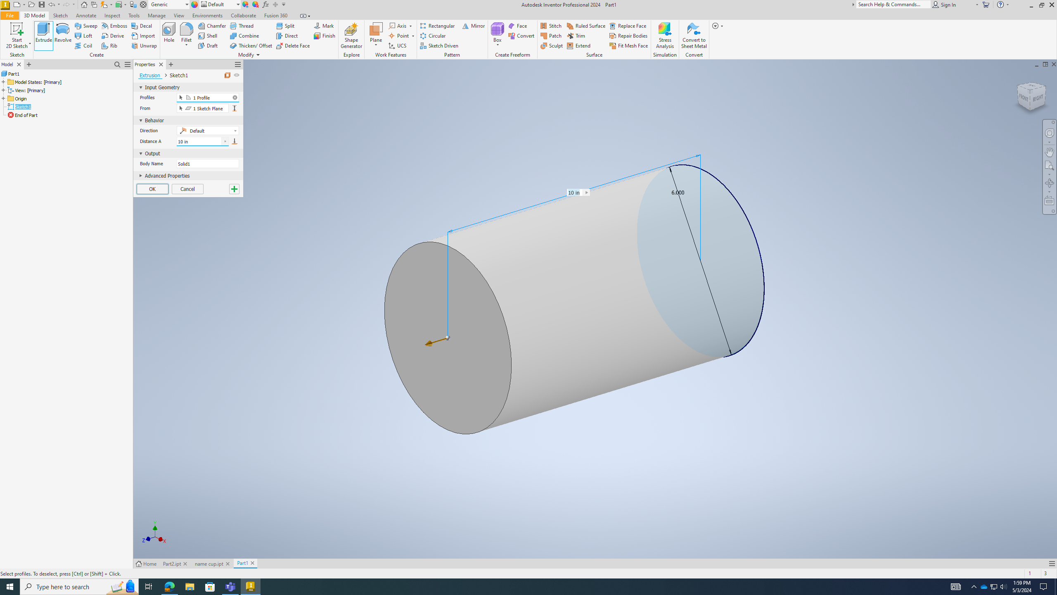This screenshot has width=1057, height=595.
Task: Toggle Distance A to-extent button
Action: (235, 141)
